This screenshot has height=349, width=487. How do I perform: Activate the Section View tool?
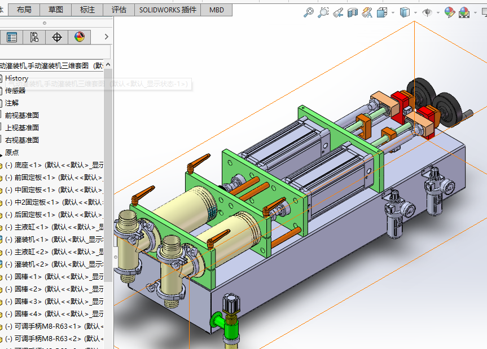point(353,12)
